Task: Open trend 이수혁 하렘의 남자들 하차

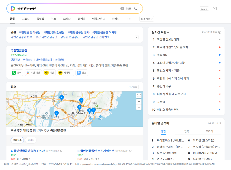Action: (x=172, y=47)
